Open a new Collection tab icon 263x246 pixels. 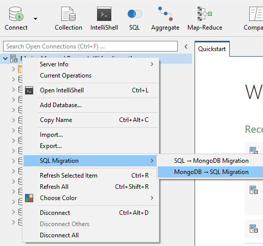68,14
